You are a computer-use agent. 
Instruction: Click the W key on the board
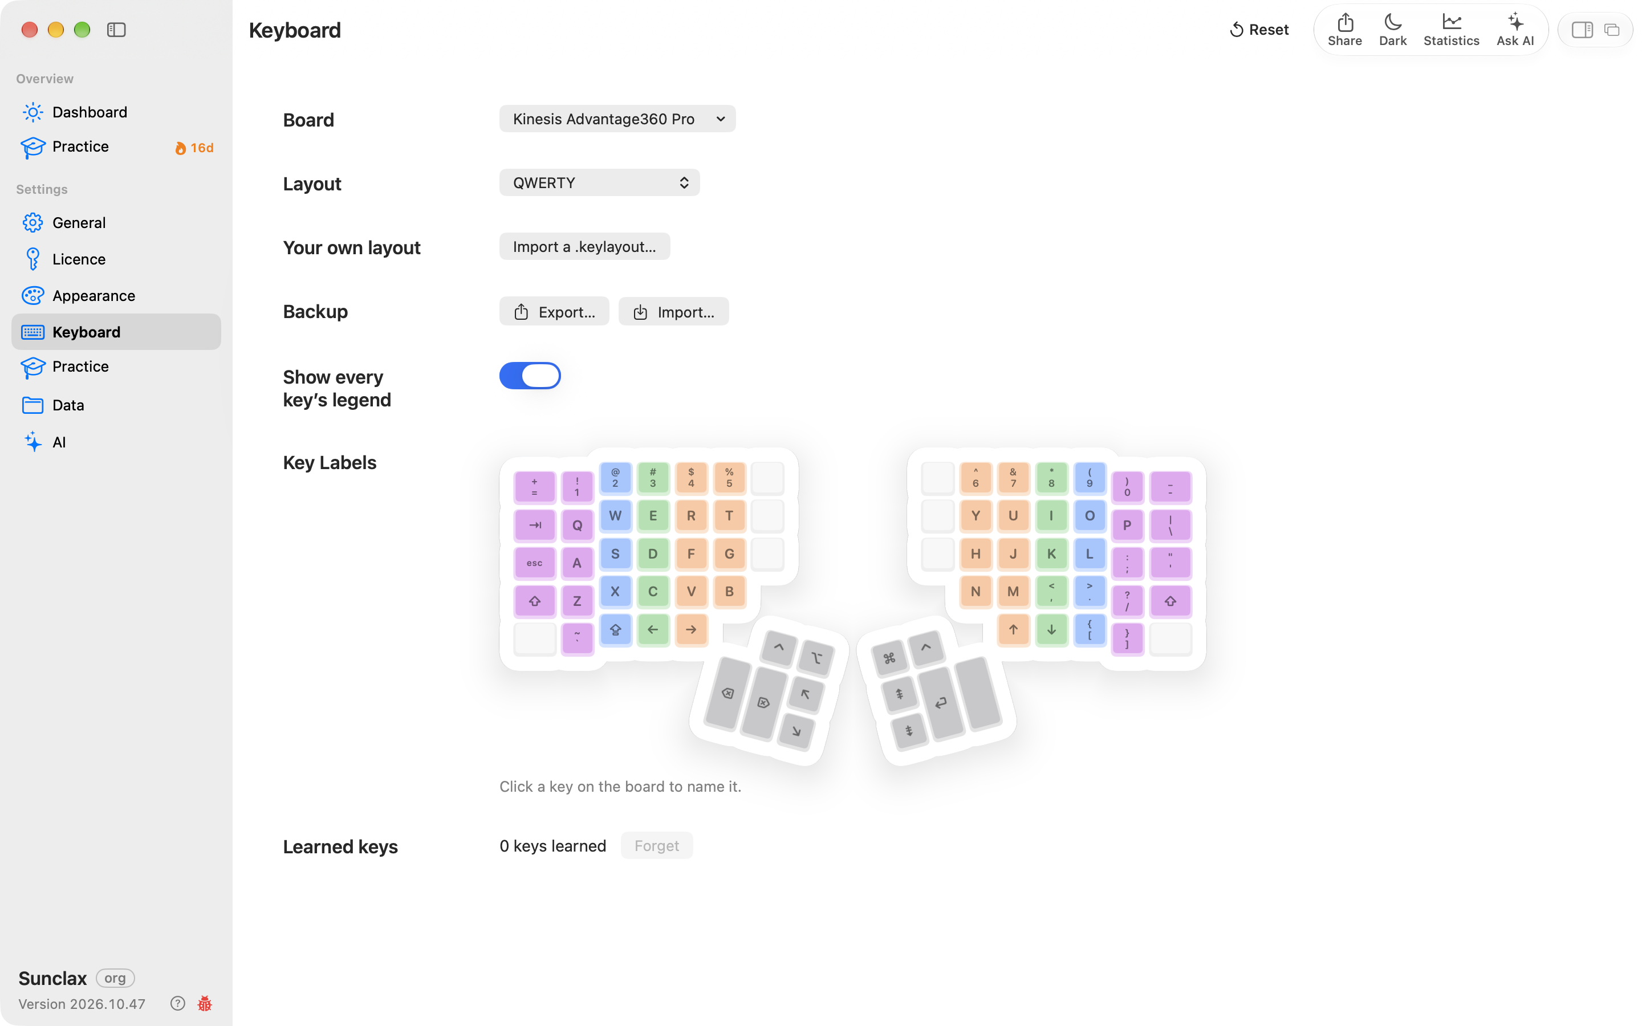tap(615, 515)
